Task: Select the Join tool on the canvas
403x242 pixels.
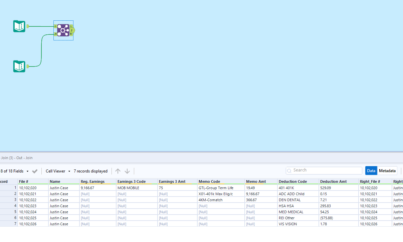Action: click(63, 30)
